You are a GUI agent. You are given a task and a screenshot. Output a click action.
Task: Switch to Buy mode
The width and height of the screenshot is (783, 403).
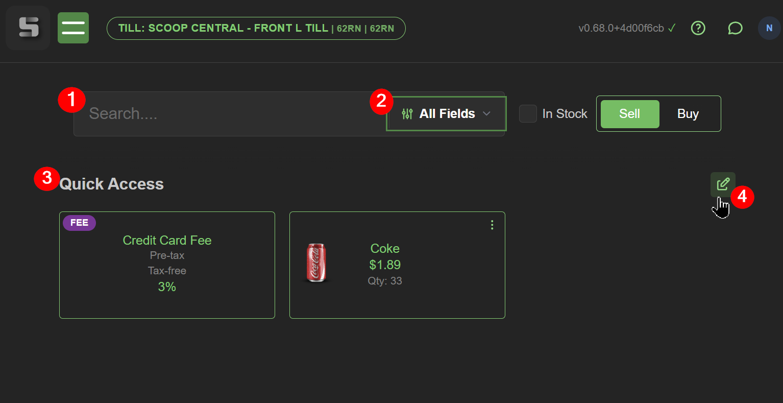[x=688, y=114]
